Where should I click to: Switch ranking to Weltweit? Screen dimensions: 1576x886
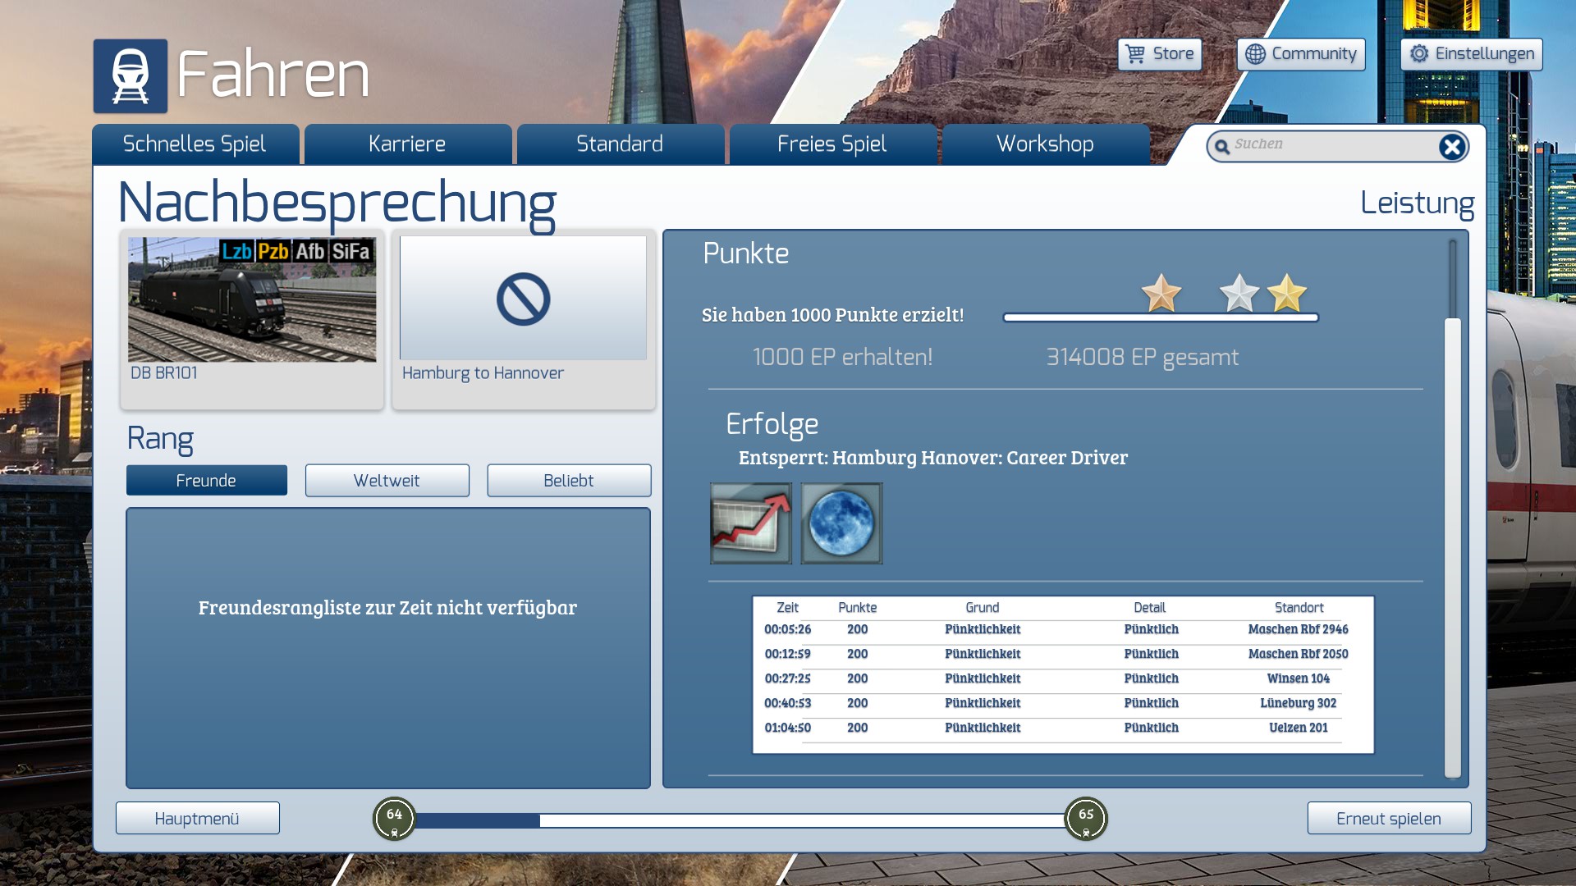pyautogui.click(x=387, y=481)
